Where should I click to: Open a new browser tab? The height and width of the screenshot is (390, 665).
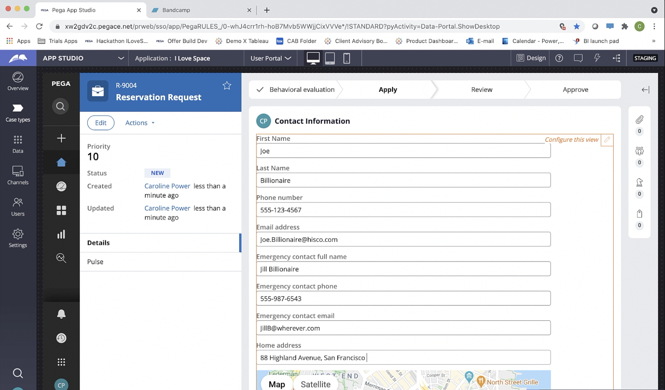(x=267, y=10)
